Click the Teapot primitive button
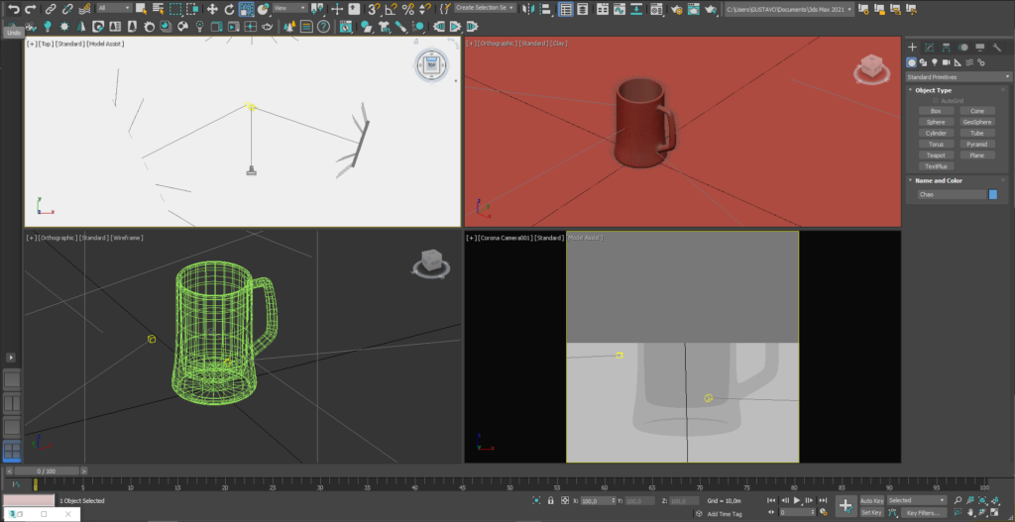The height and width of the screenshot is (522, 1015). point(936,156)
